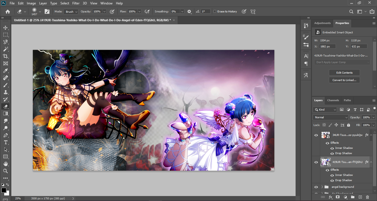Swap foreground and background colors
Viewport: 377px width, 201px height.
pyautogui.click(x=7, y=184)
